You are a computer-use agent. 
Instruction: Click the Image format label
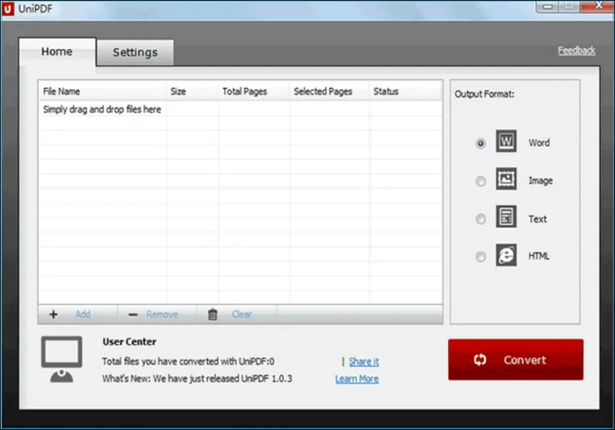coord(540,180)
